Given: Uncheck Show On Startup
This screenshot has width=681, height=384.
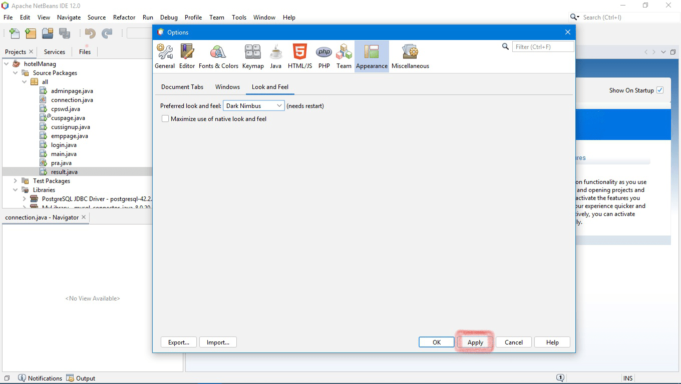Looking at the screenshot, I should 660,90.
